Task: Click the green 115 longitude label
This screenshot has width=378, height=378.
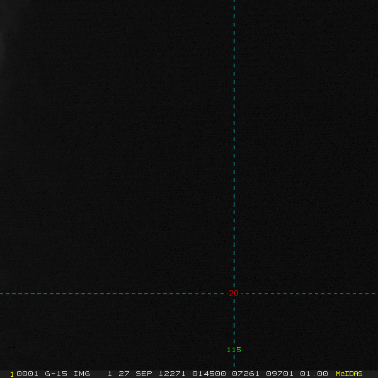Action: point(234,350)
